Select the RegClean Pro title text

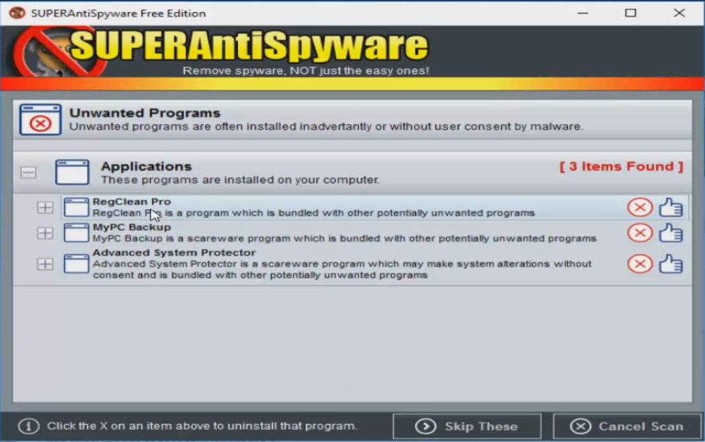tap(132, 202)
